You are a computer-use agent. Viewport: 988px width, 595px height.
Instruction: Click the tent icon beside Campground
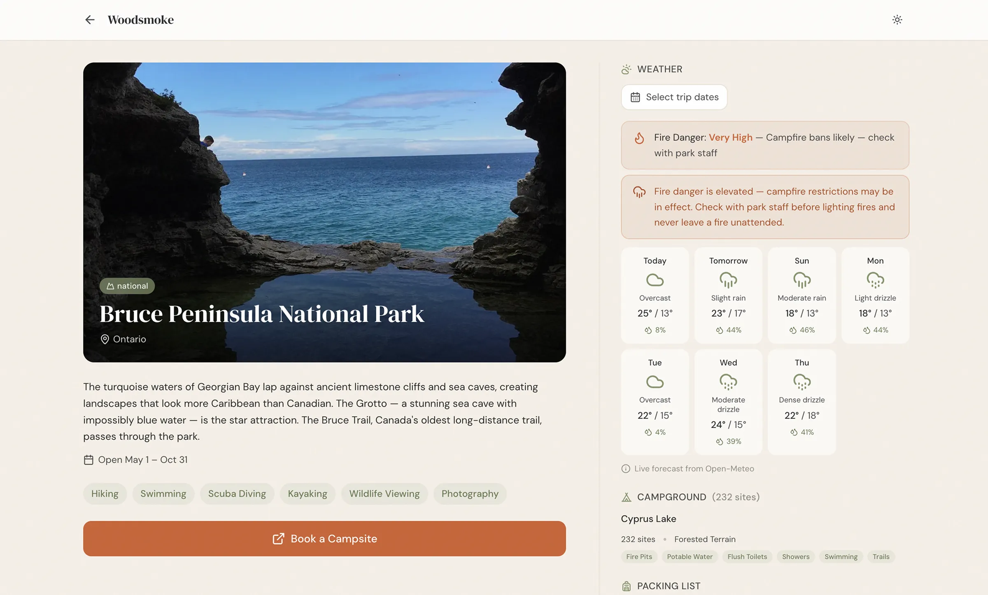(626, 497)
